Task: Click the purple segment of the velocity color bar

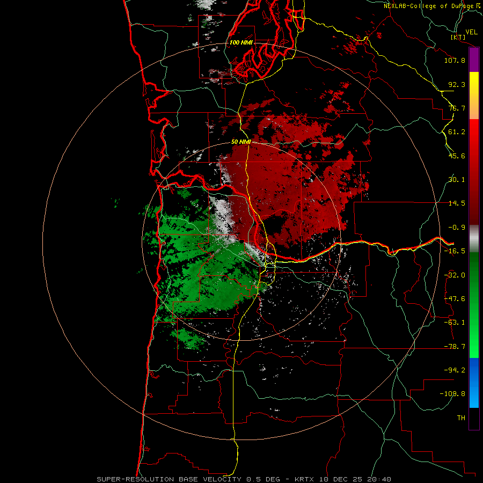Action: click(x=474, y=60)
